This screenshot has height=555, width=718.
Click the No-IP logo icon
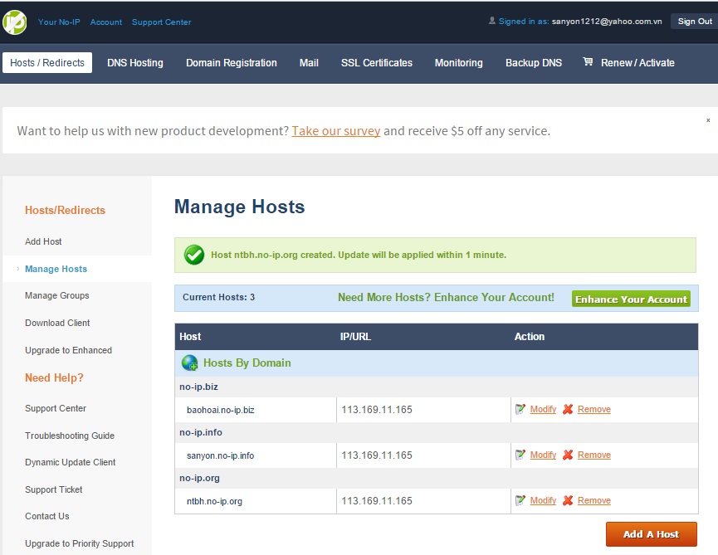pyautogui.click(x=15, y=22)
